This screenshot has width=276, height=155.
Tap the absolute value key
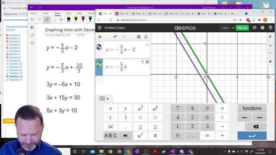click(110, 126)
